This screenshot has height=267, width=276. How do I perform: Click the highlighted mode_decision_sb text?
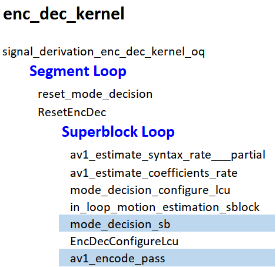[120, 225]
